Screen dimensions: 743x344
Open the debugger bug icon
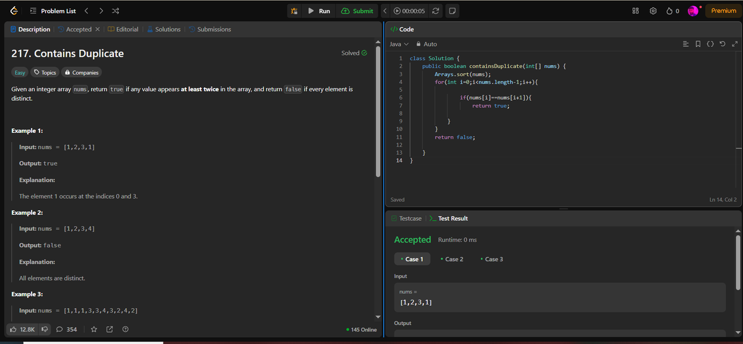click(295, 11)
